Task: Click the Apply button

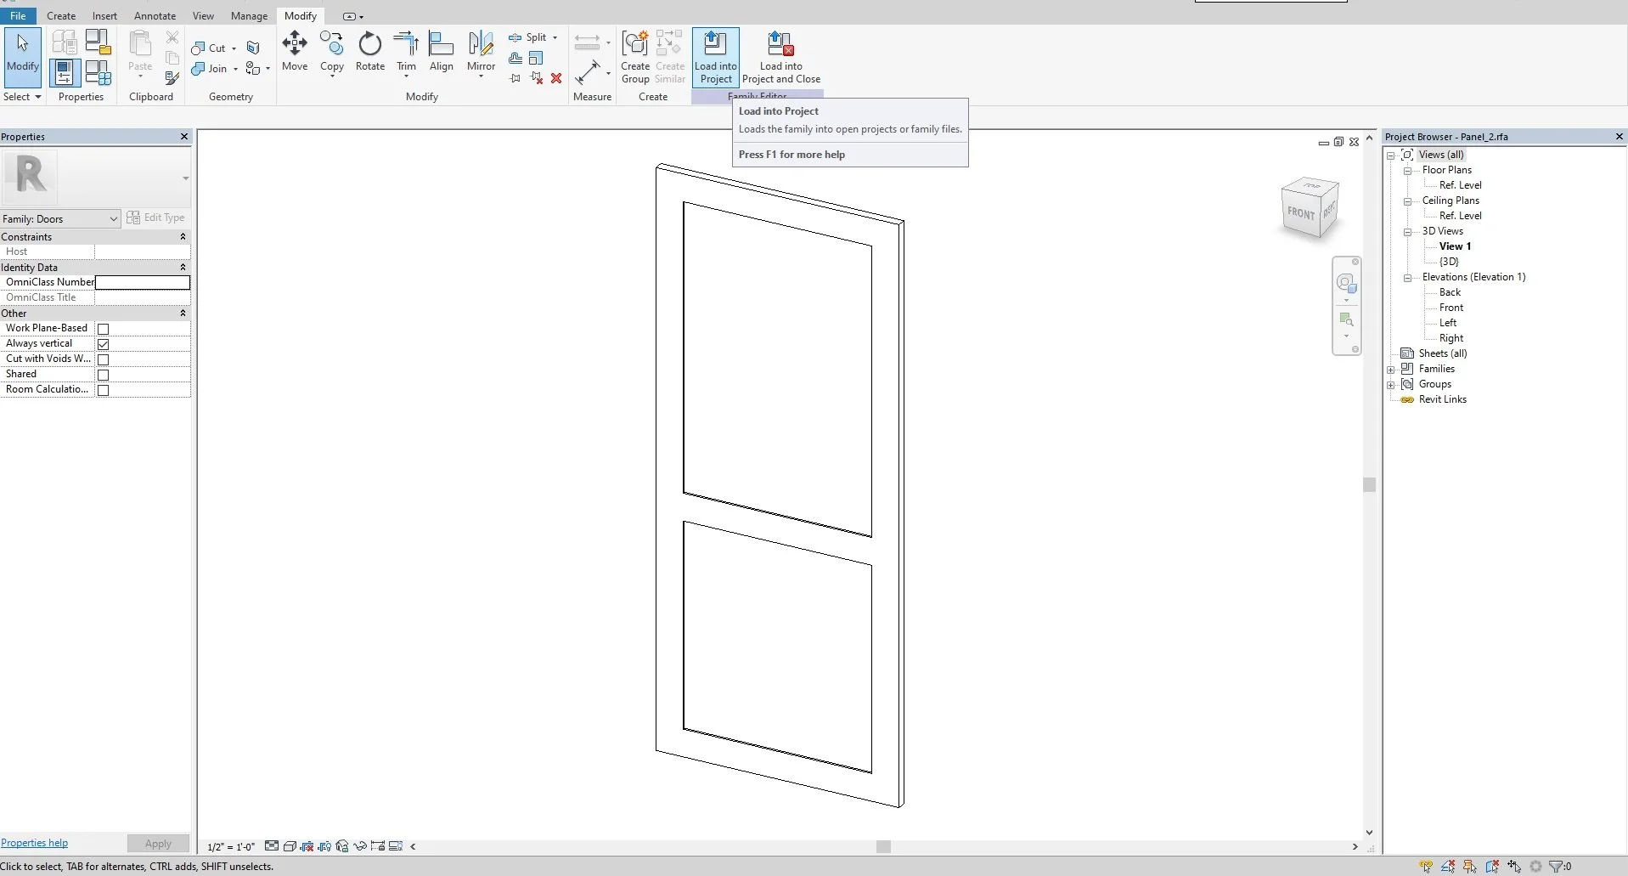Action: (x=158, y=844)
